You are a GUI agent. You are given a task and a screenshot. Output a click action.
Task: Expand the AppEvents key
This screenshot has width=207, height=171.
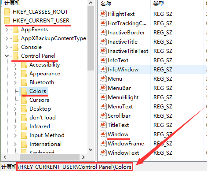(x=7, y=30)
